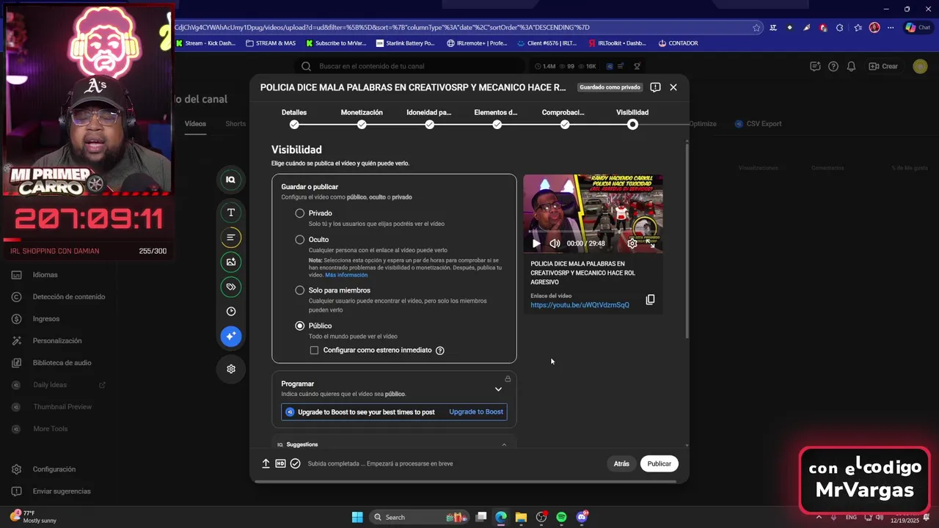
Task: Click the HD processing status icon
Action: tap(280, 463)
